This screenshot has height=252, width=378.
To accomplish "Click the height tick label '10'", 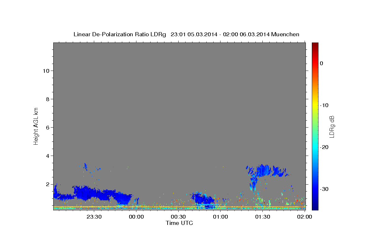I will tap(46, 71).
